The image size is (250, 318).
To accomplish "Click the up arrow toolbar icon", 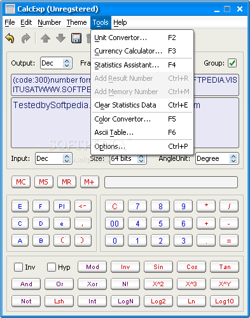I will (45, 38).
